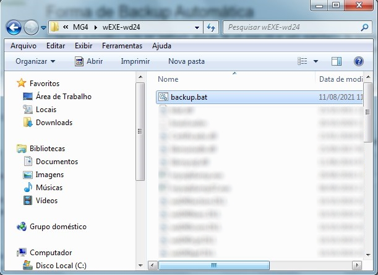The width and height of the screenshot is (378, 275).
Task: Click the file list scroll down arrow
Action: pos(368,255)
